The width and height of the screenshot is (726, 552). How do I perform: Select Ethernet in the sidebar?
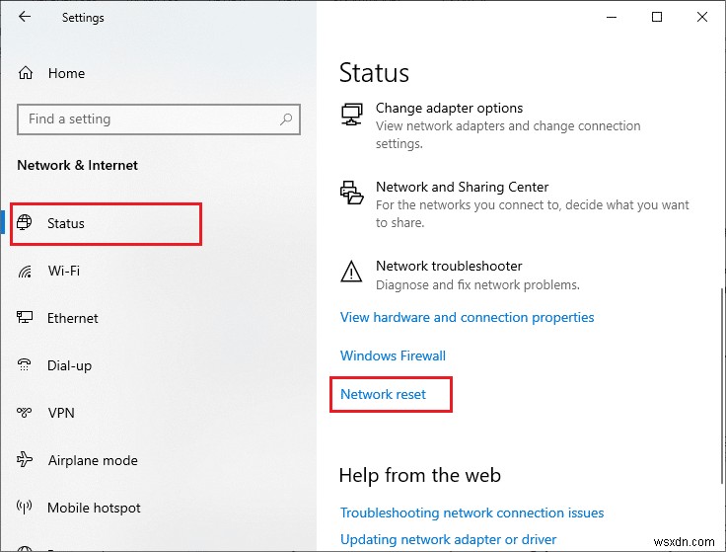(73, 318)
